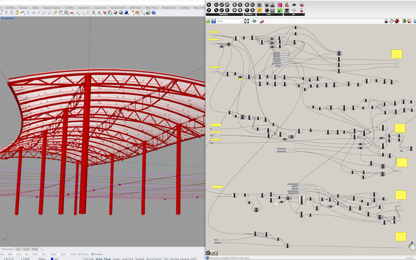Check the Disable osnap checkbox
Screen dimensions: 416x260
pyautogui.click(x=93, y=254)
